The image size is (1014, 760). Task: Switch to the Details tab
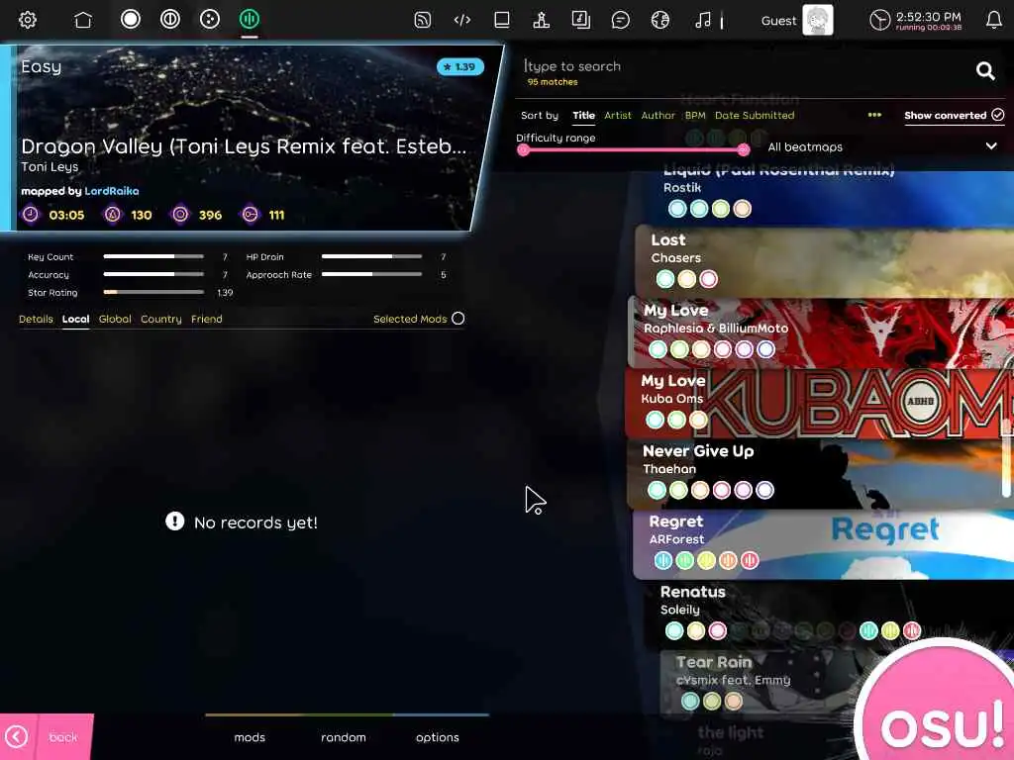pyautogui.click(x=36, y=319)
